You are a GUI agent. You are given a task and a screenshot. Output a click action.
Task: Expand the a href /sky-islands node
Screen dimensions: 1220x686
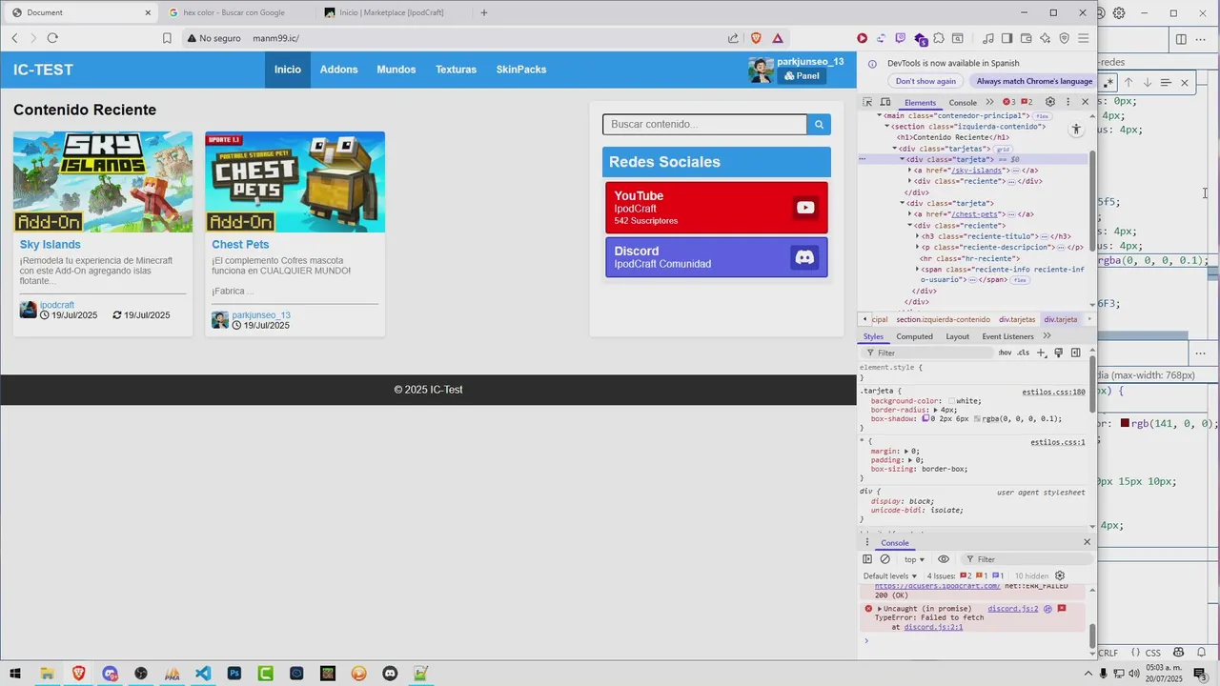[909, 171]
